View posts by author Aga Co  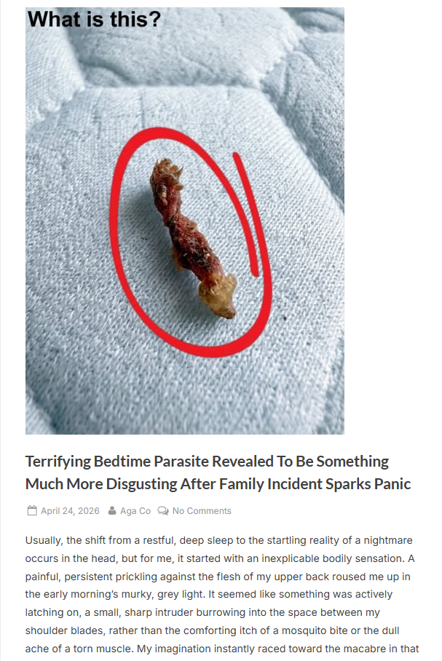(x=135, y=511)
